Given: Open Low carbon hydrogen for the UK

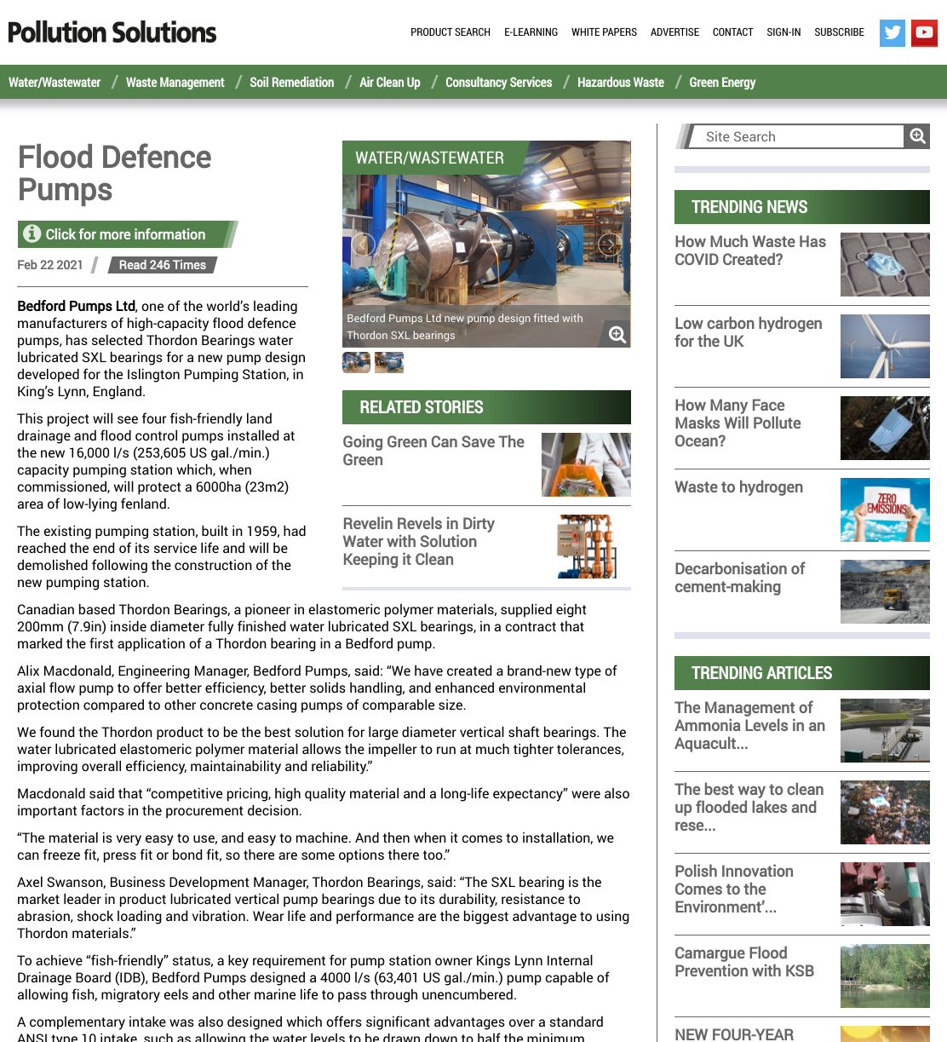Looking at the screenshot, I should [x=749, y=332].
